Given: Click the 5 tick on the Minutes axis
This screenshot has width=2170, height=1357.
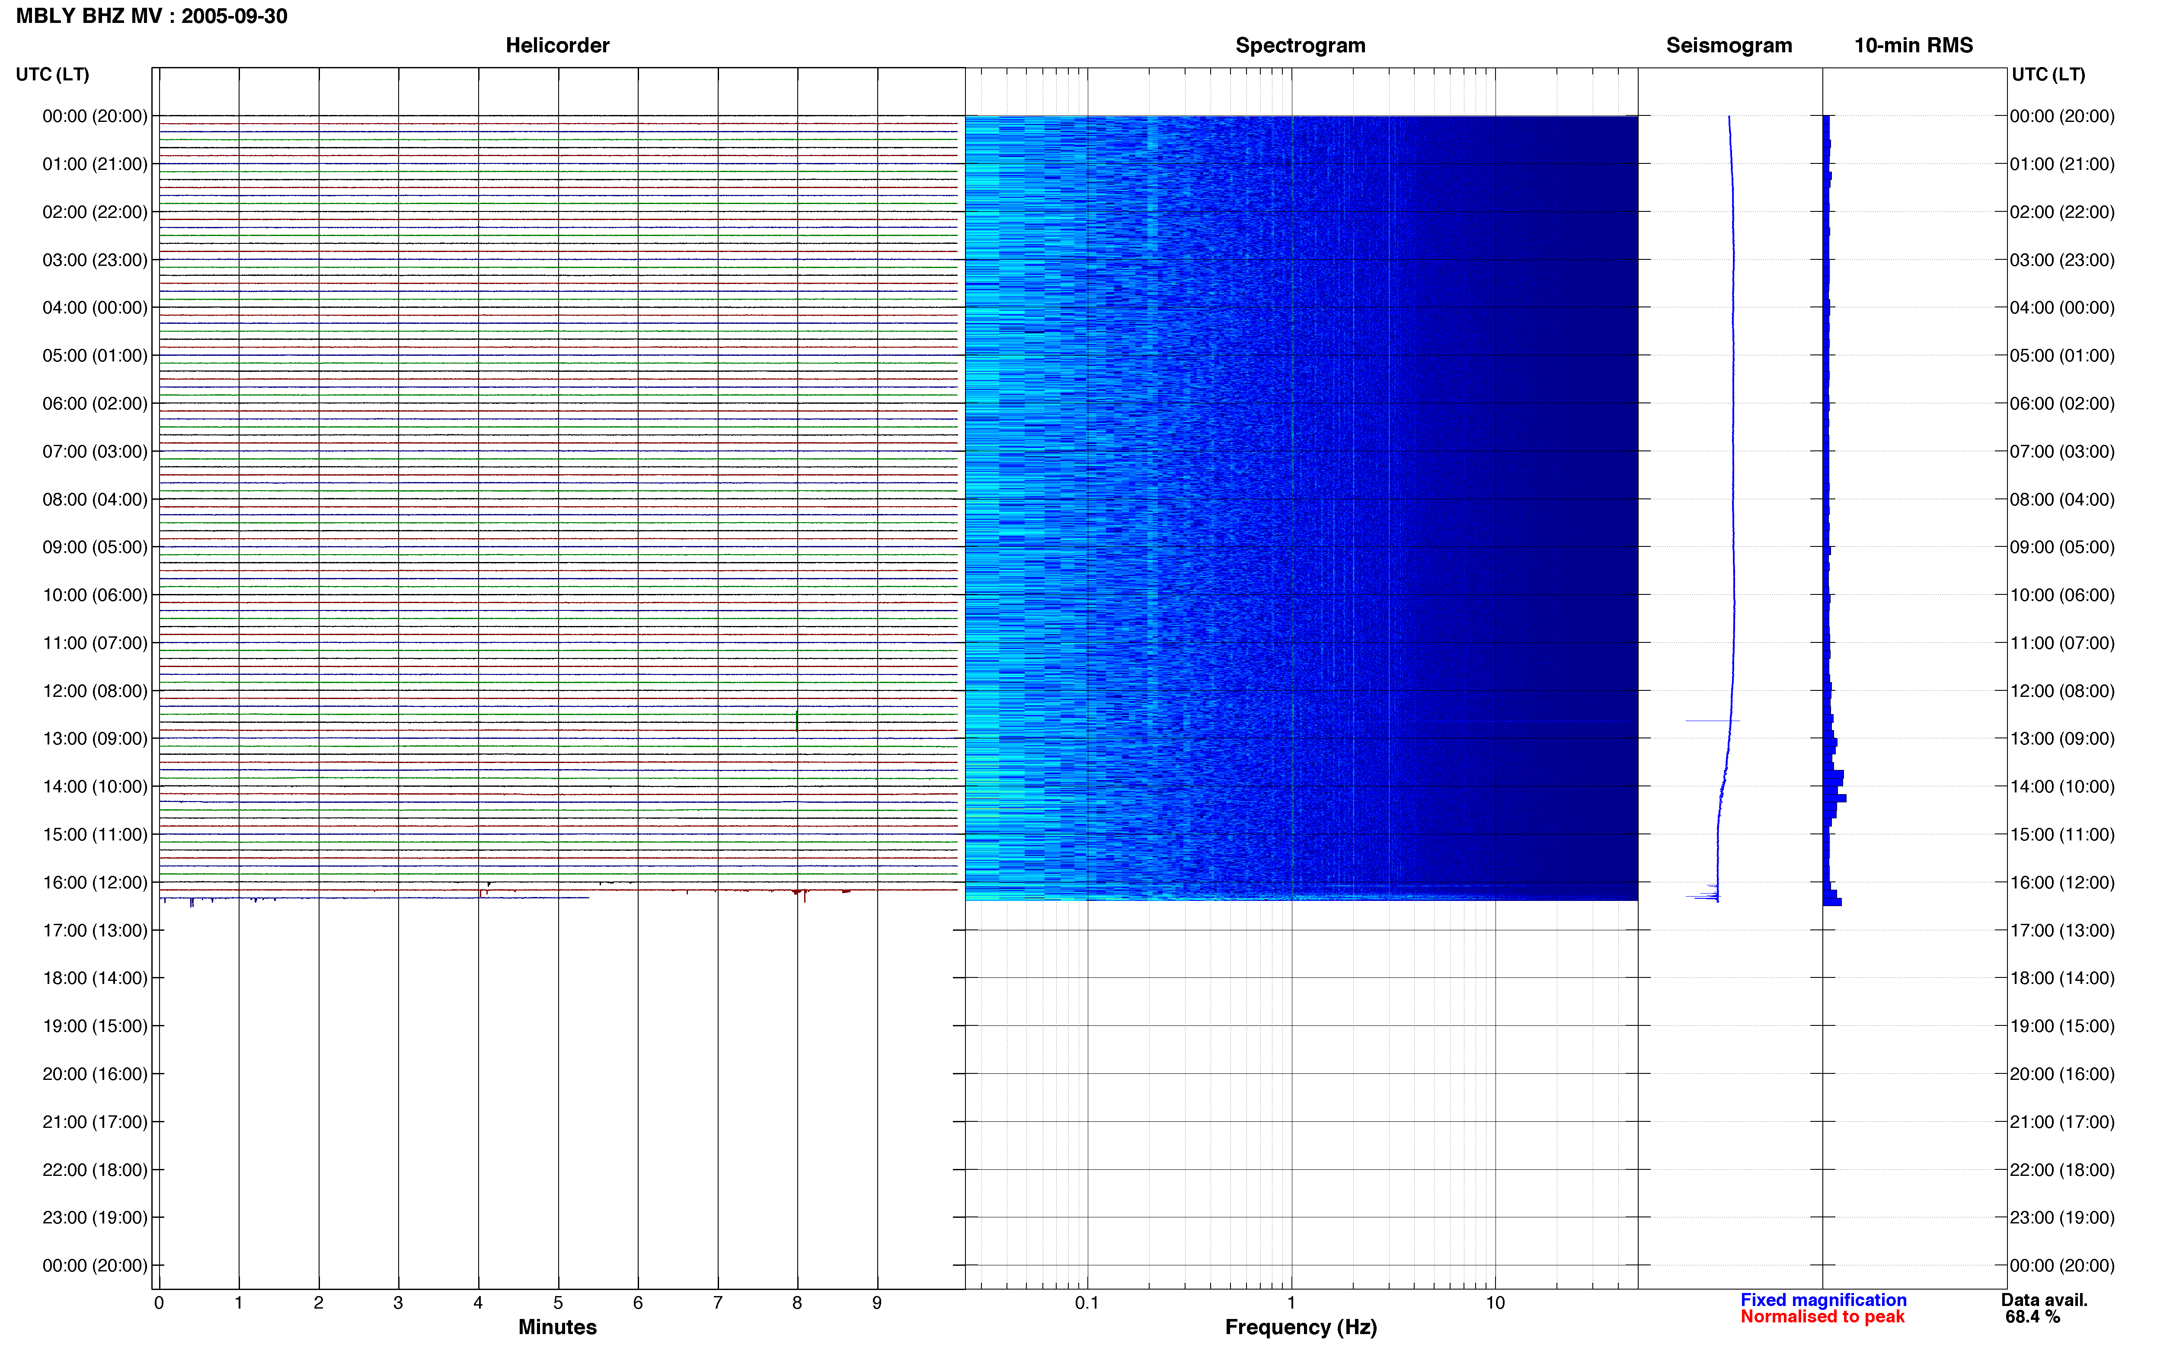Looking at the screenshot, I should (558, 1303).
